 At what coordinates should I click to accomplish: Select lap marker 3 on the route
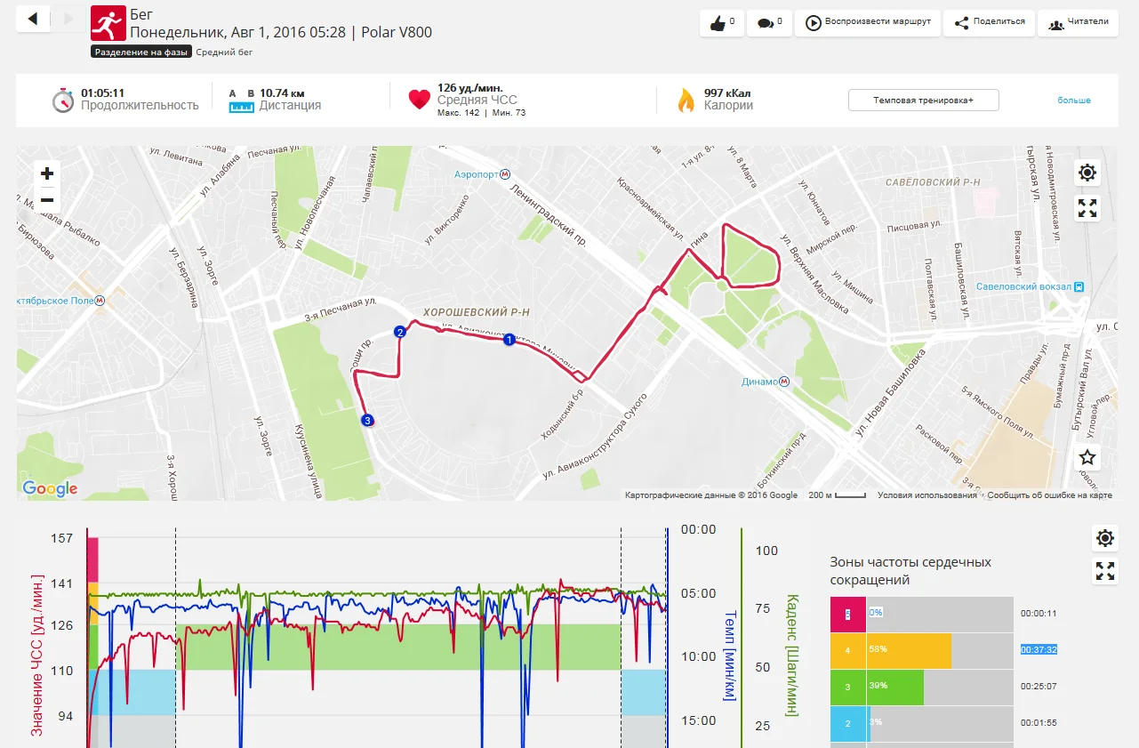pyautogui.click(x=366, y=420)
